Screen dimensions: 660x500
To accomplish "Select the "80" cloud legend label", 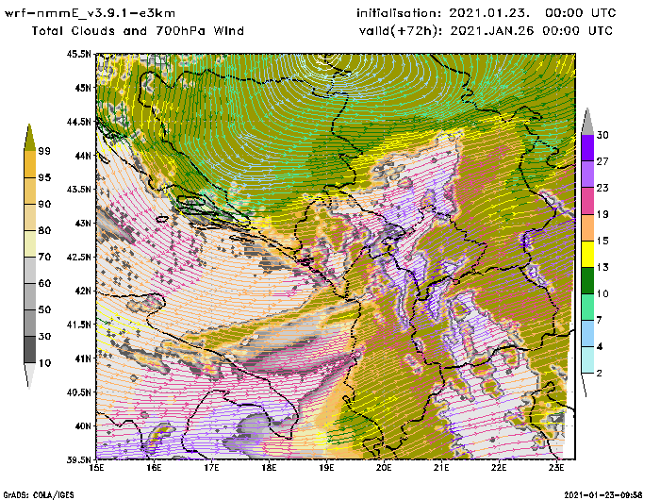I will [44, 230].
